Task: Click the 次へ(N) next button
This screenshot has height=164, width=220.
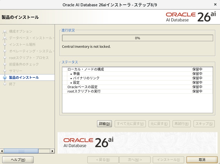Action: click(135, 160)
